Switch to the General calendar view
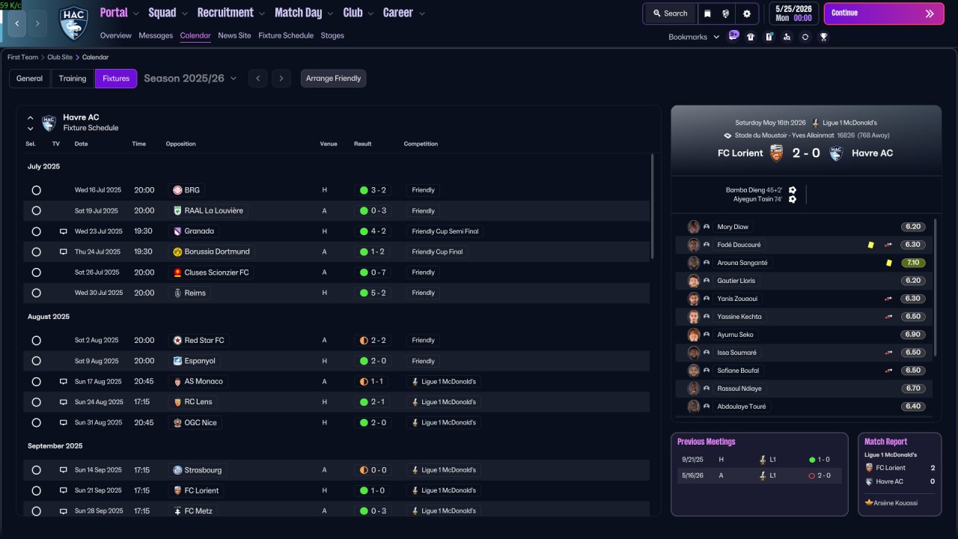Screen dimensions: 958x539 30,79
